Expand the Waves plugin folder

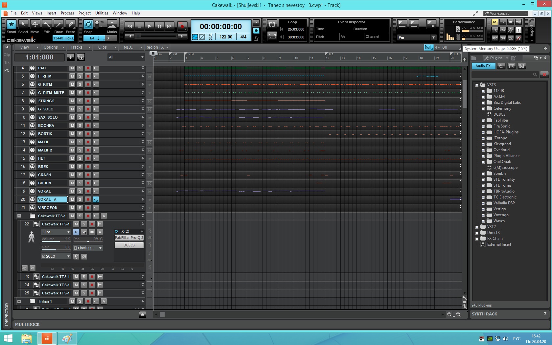[x=483, y=221]
